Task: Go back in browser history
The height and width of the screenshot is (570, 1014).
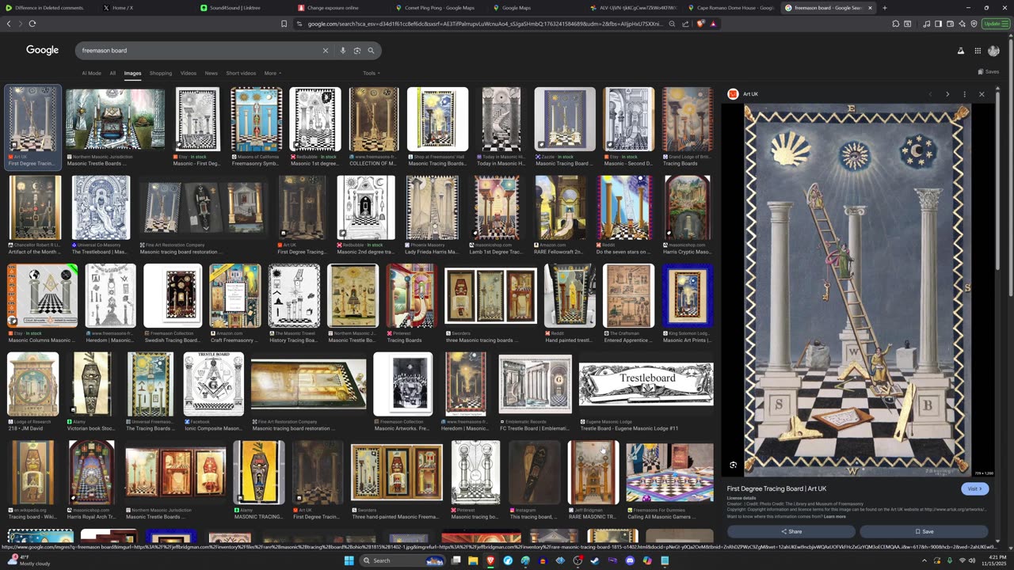Action: (9, 24)
